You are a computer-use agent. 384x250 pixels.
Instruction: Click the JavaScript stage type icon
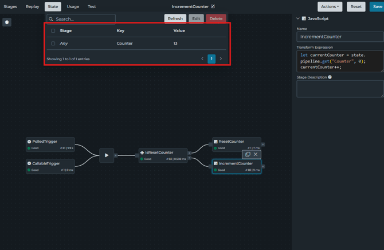click(304, 18)
